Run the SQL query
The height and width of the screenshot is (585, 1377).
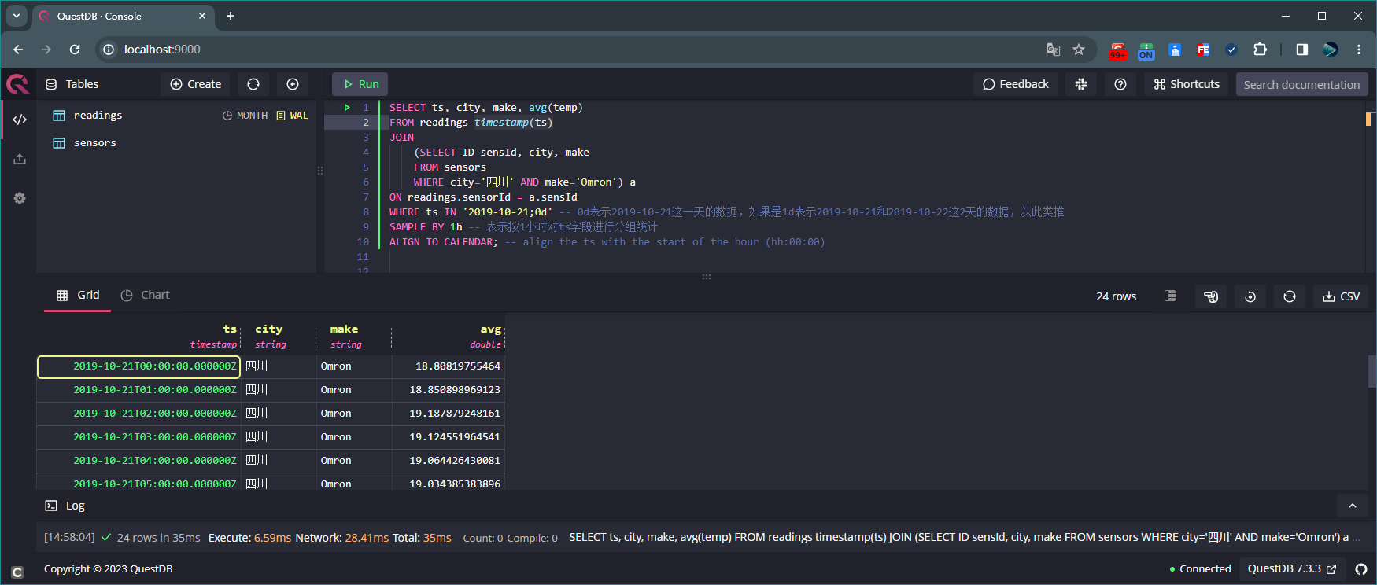pos(360,84)
